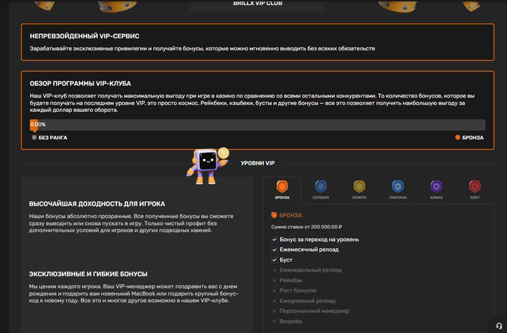Select the Platinum level badge icon
Screen dimensions: 507x333
pos(398,187)
